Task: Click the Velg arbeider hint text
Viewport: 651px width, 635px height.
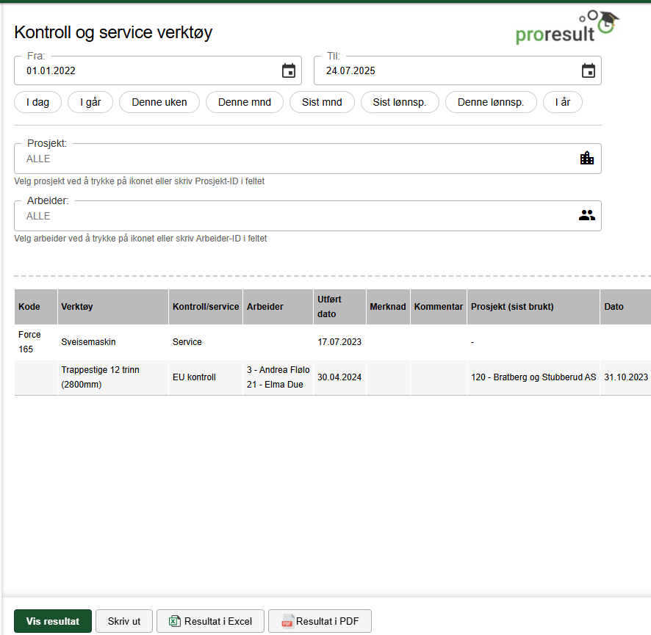Action: point(140,239)
